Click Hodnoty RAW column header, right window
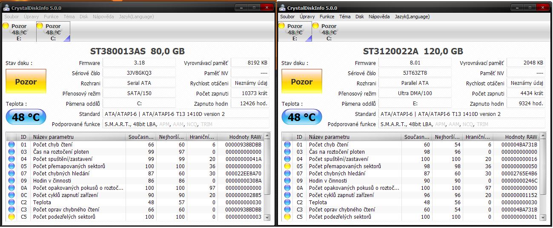 (516, 137)
